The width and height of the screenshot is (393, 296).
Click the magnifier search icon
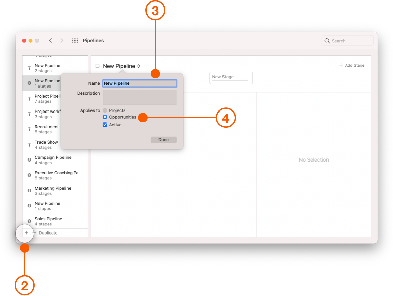[327, 41]
